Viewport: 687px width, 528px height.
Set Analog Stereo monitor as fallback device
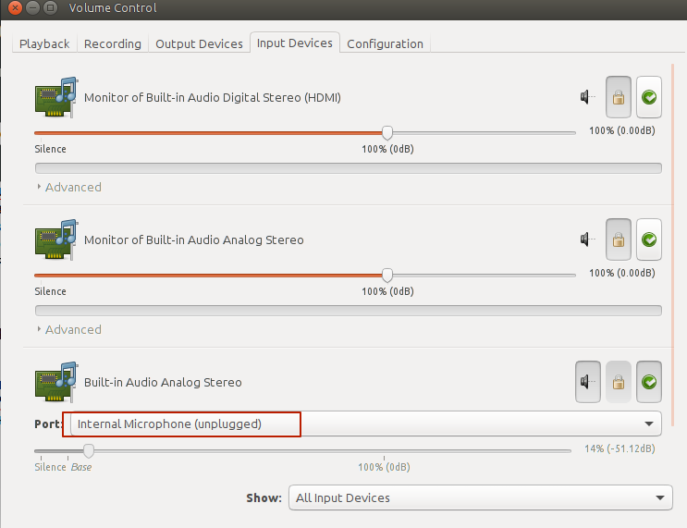[x=649, y=240]
